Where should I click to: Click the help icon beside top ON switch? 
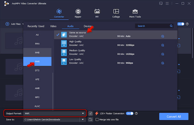[187, 24]
